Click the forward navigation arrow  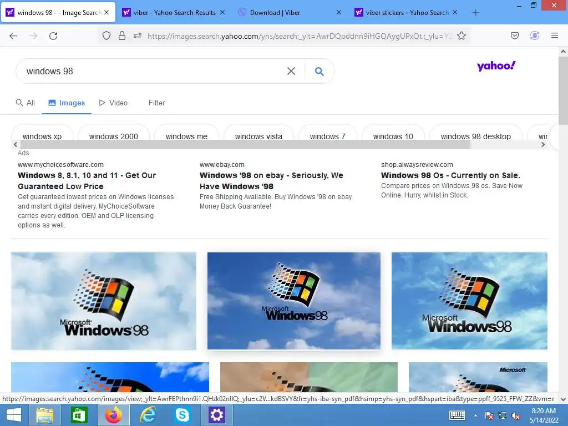[33, 36]
